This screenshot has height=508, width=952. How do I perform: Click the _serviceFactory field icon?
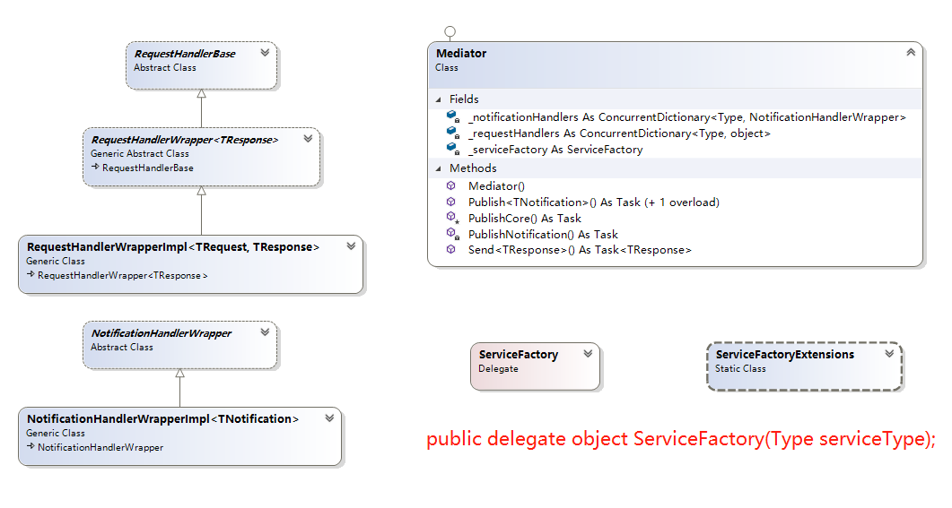click(452, 149)
